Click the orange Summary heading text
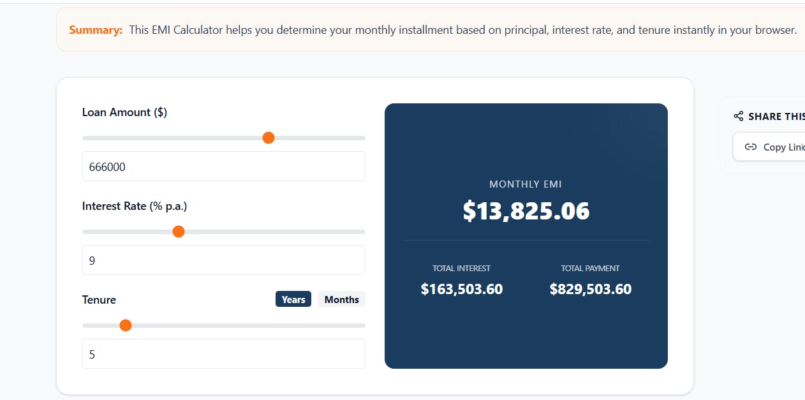This screenshot has width=805, height=400. (96, 30)
